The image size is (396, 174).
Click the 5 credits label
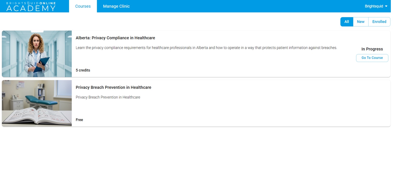[x=83, y=70]
